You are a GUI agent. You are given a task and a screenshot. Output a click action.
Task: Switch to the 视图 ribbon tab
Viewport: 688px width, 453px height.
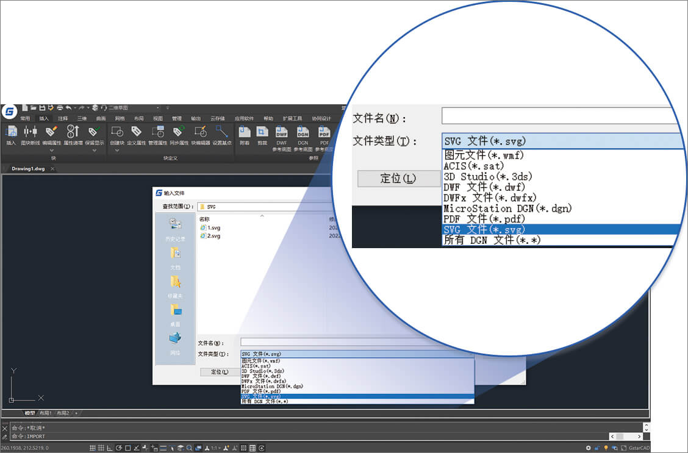point(158,118)
